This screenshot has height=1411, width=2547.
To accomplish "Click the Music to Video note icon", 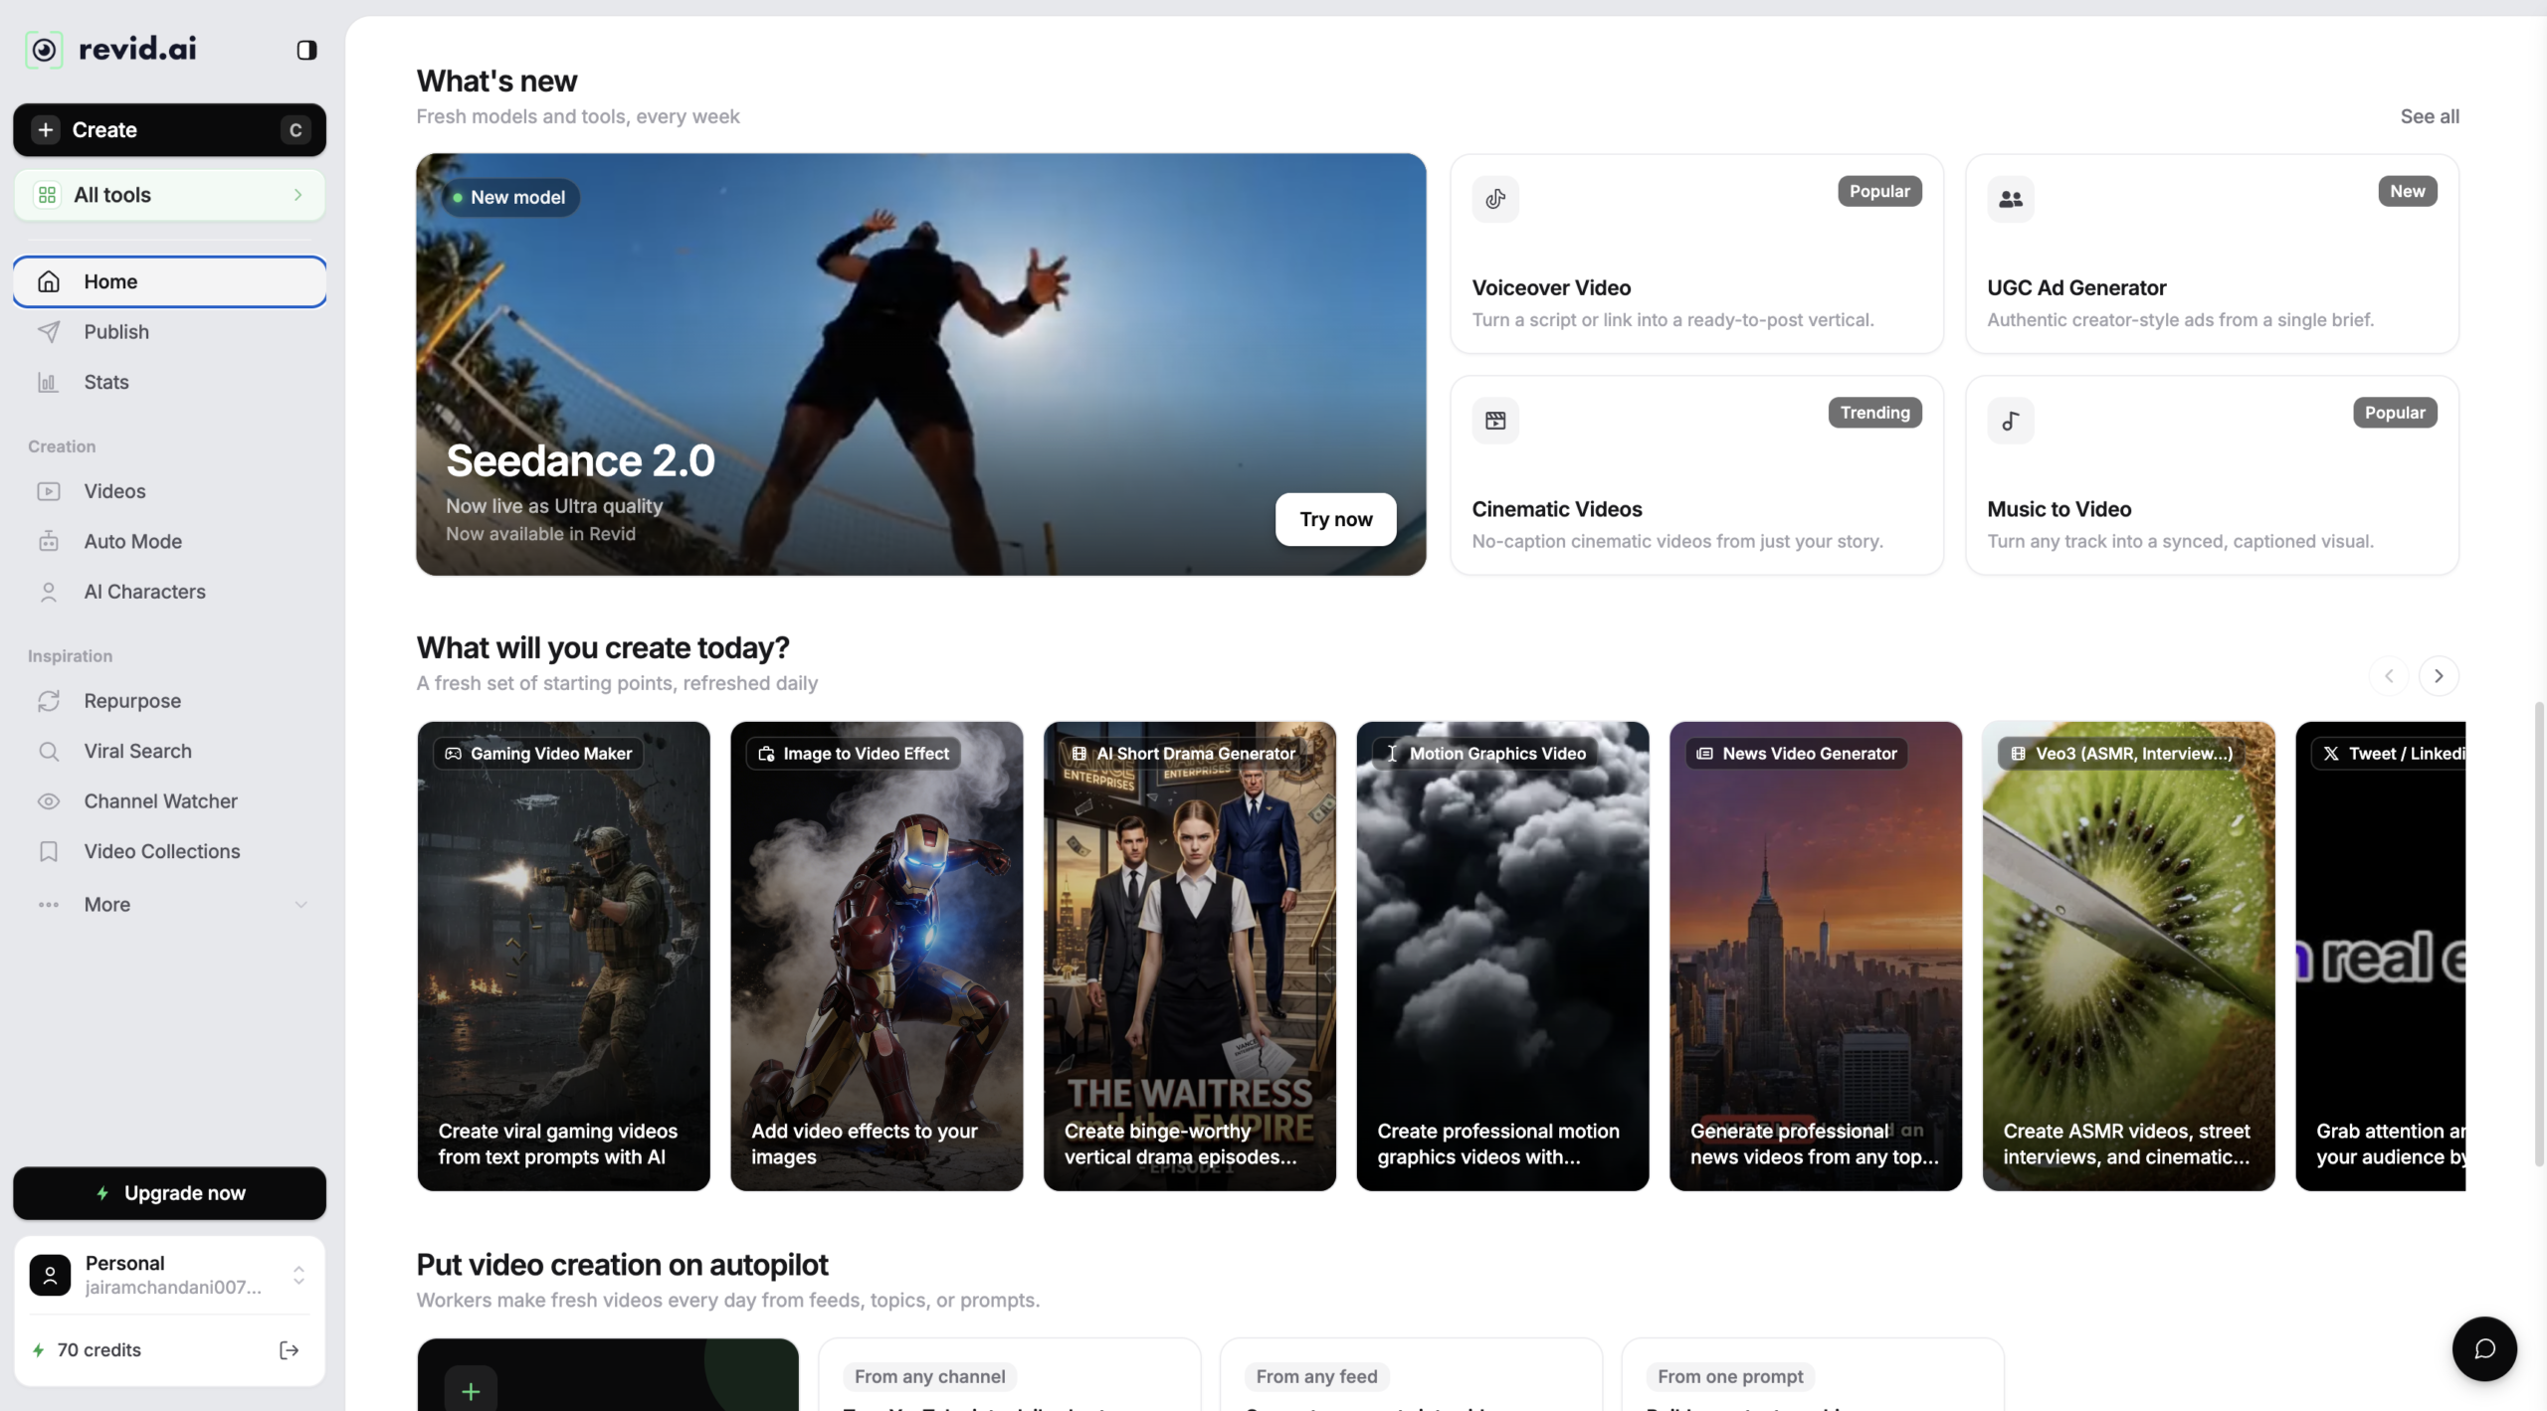I will [x=2011, y=421].
